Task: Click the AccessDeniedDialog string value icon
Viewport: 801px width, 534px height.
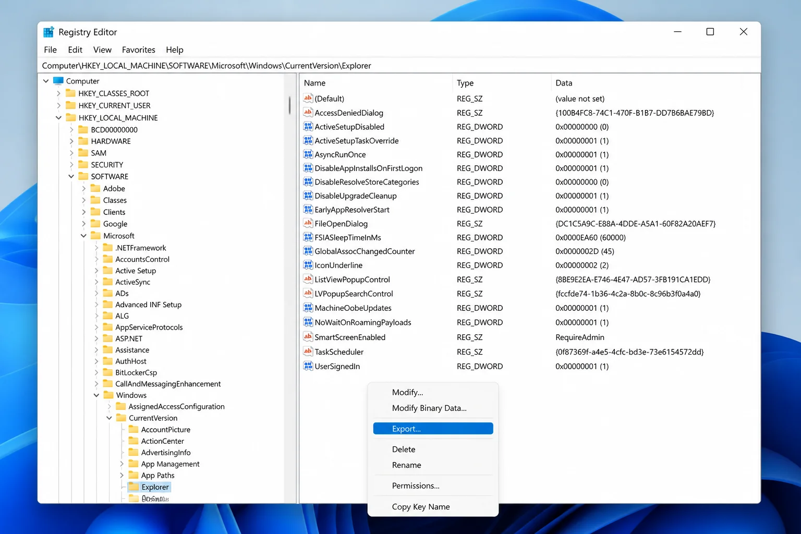Action: [x=308, y=113]
